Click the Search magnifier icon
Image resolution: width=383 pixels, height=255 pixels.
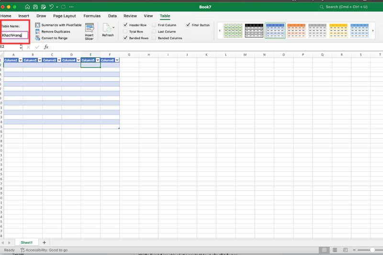pos(322,7)
